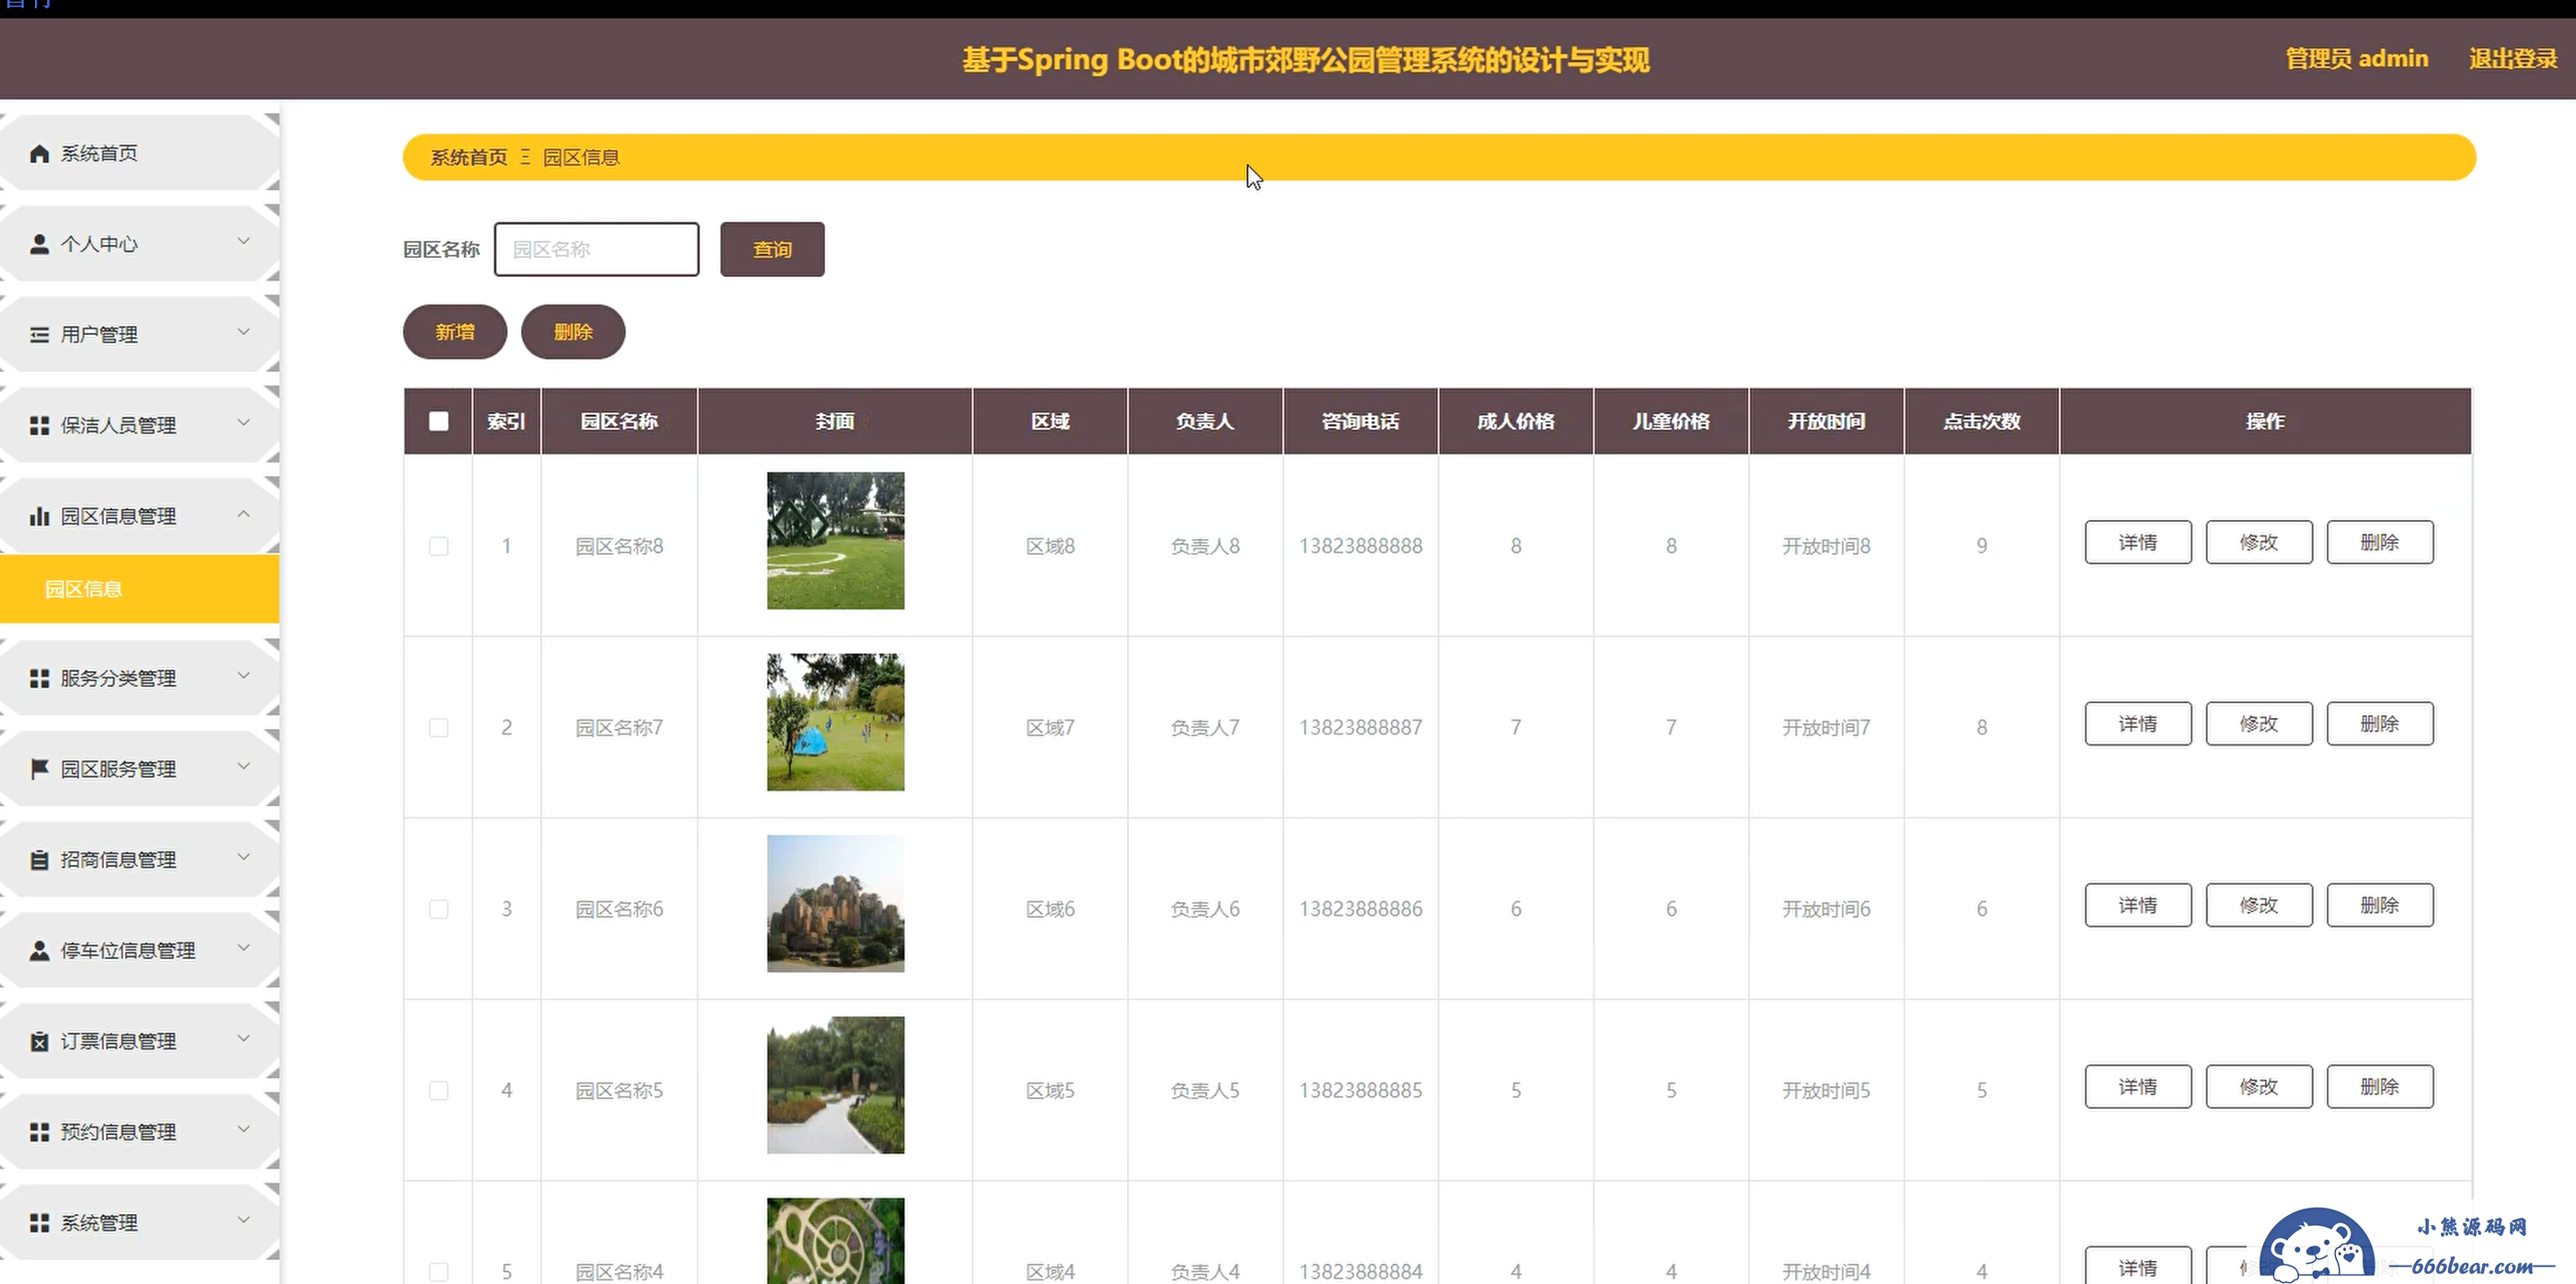This screenshot has width=2576, height=1284.
Task: Click the person icon beside 停车位信息管理
Action: [x=39, y=951]
